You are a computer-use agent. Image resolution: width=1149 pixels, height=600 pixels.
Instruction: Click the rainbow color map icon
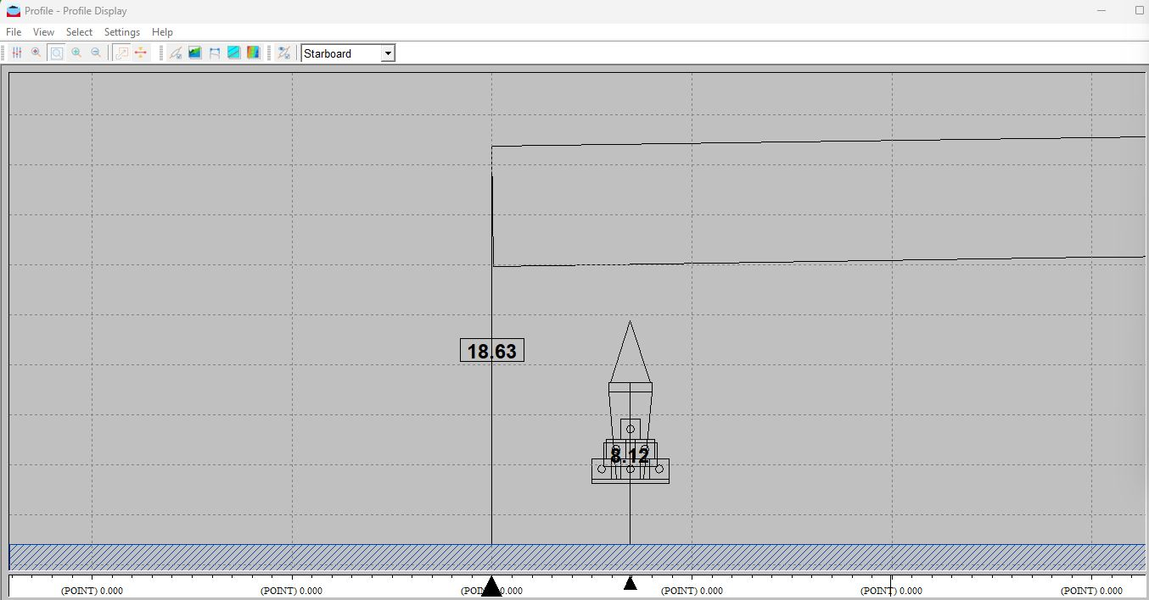click(x=253, y=53)
